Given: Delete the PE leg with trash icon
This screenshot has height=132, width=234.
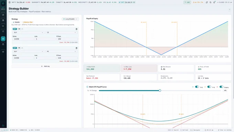Looking at the screenshot, I should point(76,48).
